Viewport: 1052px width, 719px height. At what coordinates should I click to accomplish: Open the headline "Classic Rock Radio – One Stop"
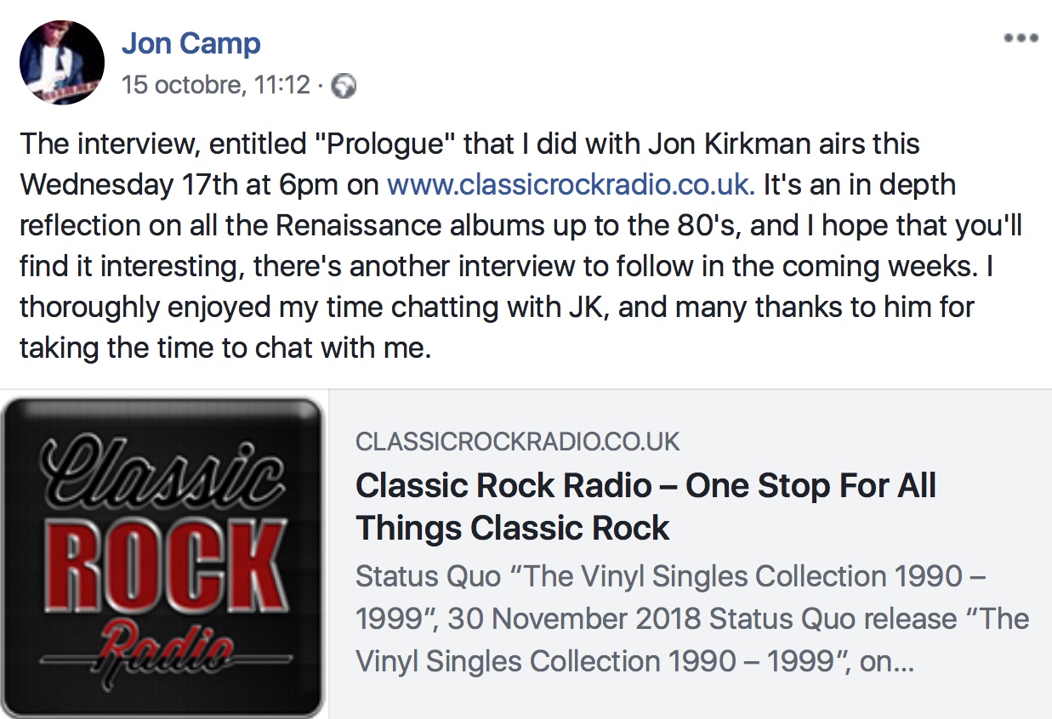point(645,486)
